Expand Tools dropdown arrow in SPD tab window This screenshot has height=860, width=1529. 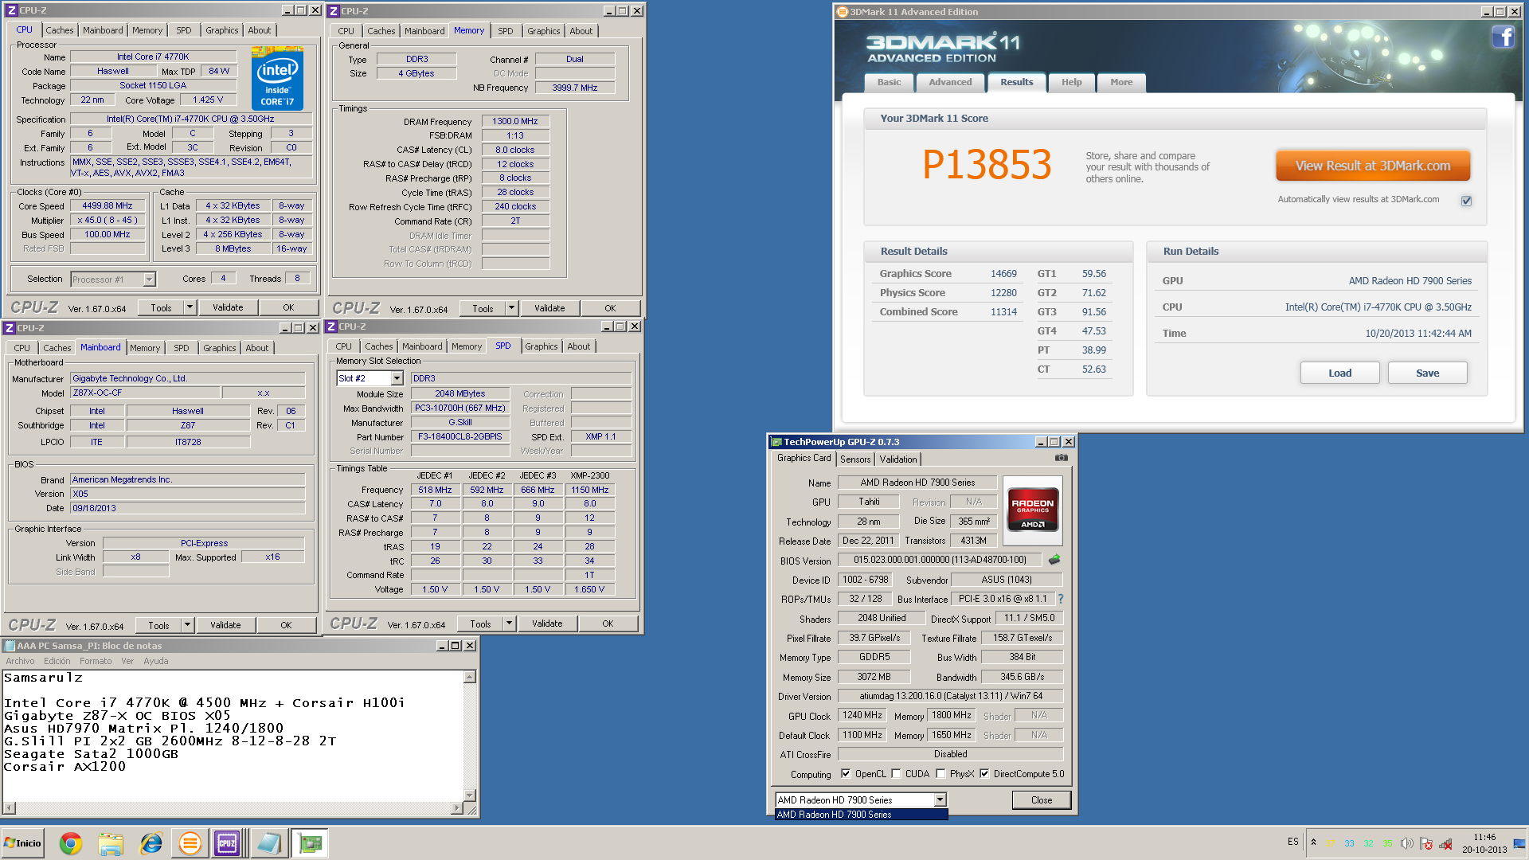(509, 623)
